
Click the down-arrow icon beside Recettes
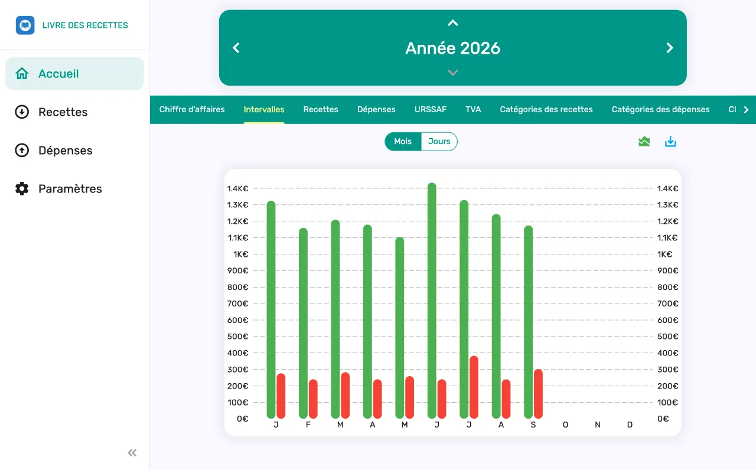tap(22, 112)
